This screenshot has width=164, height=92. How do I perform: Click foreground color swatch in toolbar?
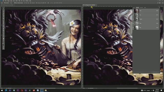[3, 44]
